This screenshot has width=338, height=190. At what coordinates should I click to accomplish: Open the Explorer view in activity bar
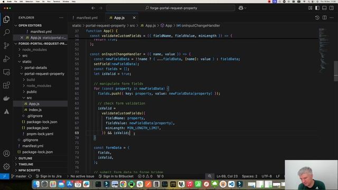[x=6, y=20]
